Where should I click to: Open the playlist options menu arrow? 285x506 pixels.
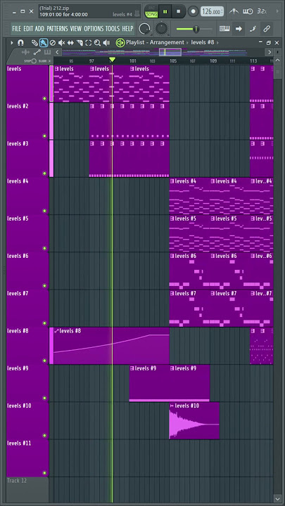click(x=12, y=43)
